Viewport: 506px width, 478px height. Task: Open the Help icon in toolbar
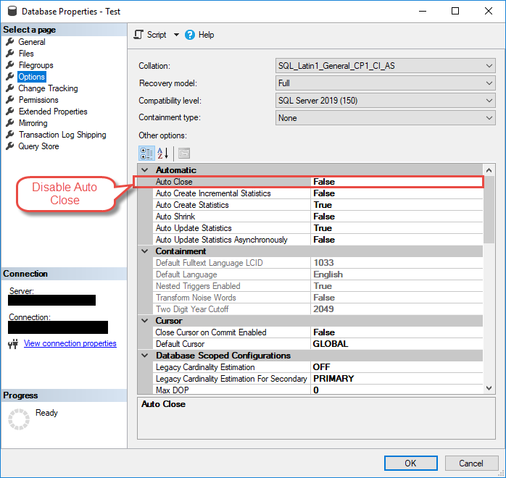point(190,35)
